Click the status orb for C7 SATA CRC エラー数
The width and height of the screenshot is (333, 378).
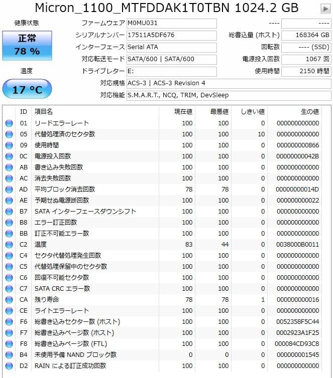pos(9,289)
